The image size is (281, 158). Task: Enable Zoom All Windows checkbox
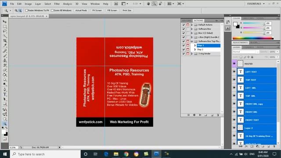click(52, 11)
